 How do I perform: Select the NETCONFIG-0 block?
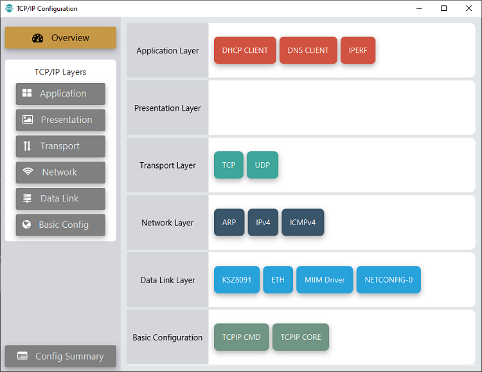[388, 280]
